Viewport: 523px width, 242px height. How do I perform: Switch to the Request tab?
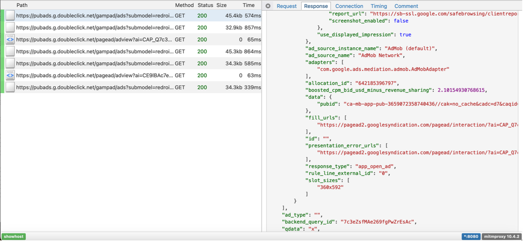click(286, 6)
